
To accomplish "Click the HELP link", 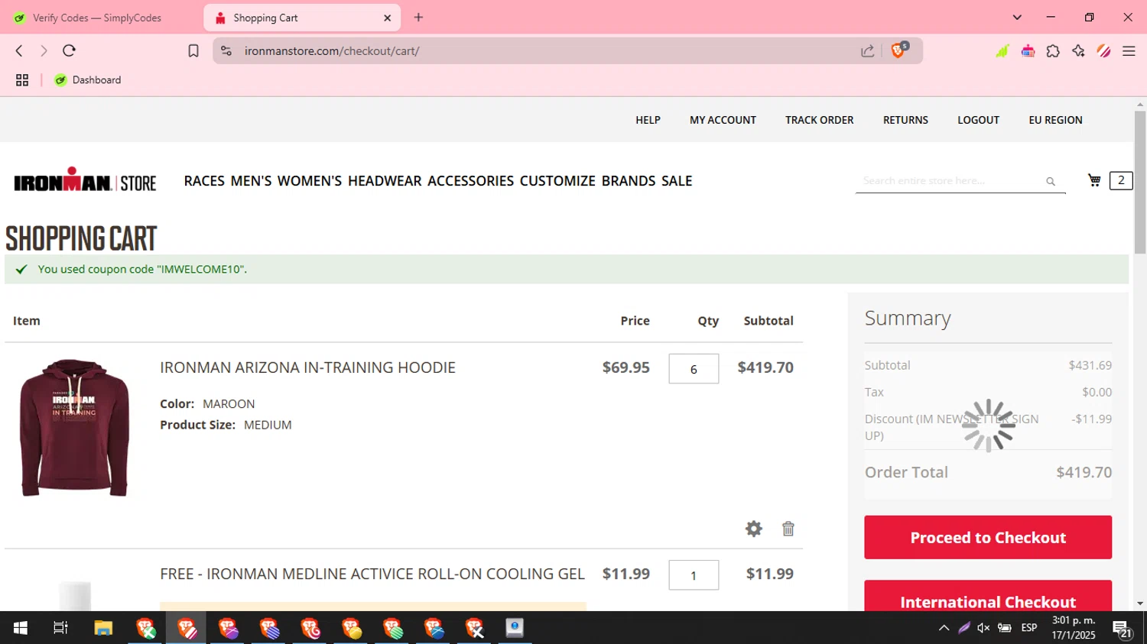I will 648,120.
